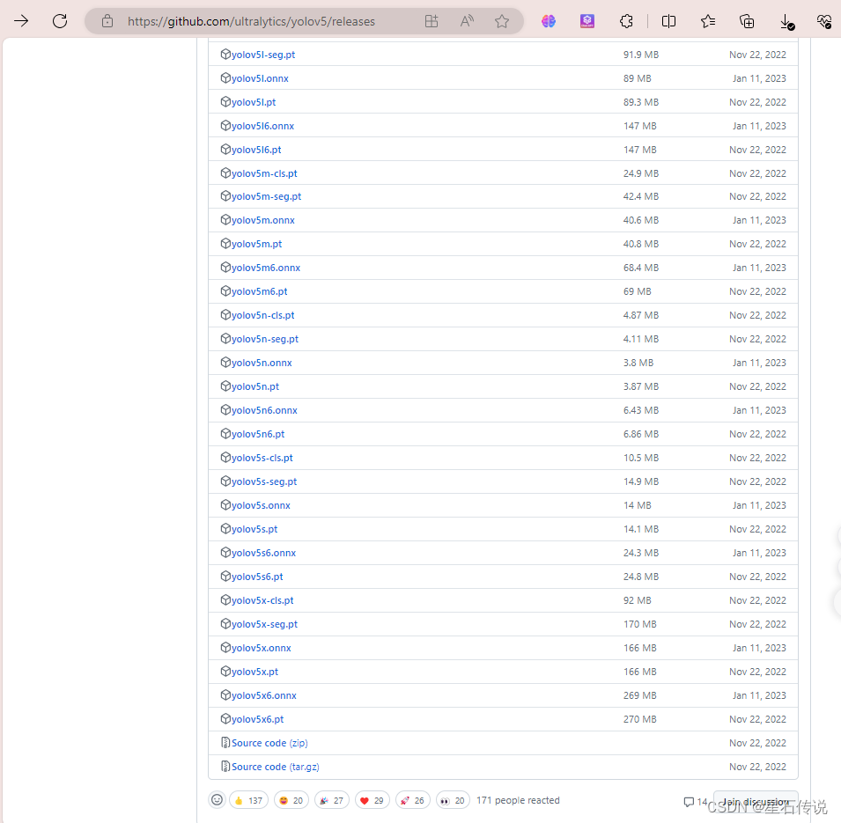
Task: Click the lock site info icon
Action: [107, 21]
